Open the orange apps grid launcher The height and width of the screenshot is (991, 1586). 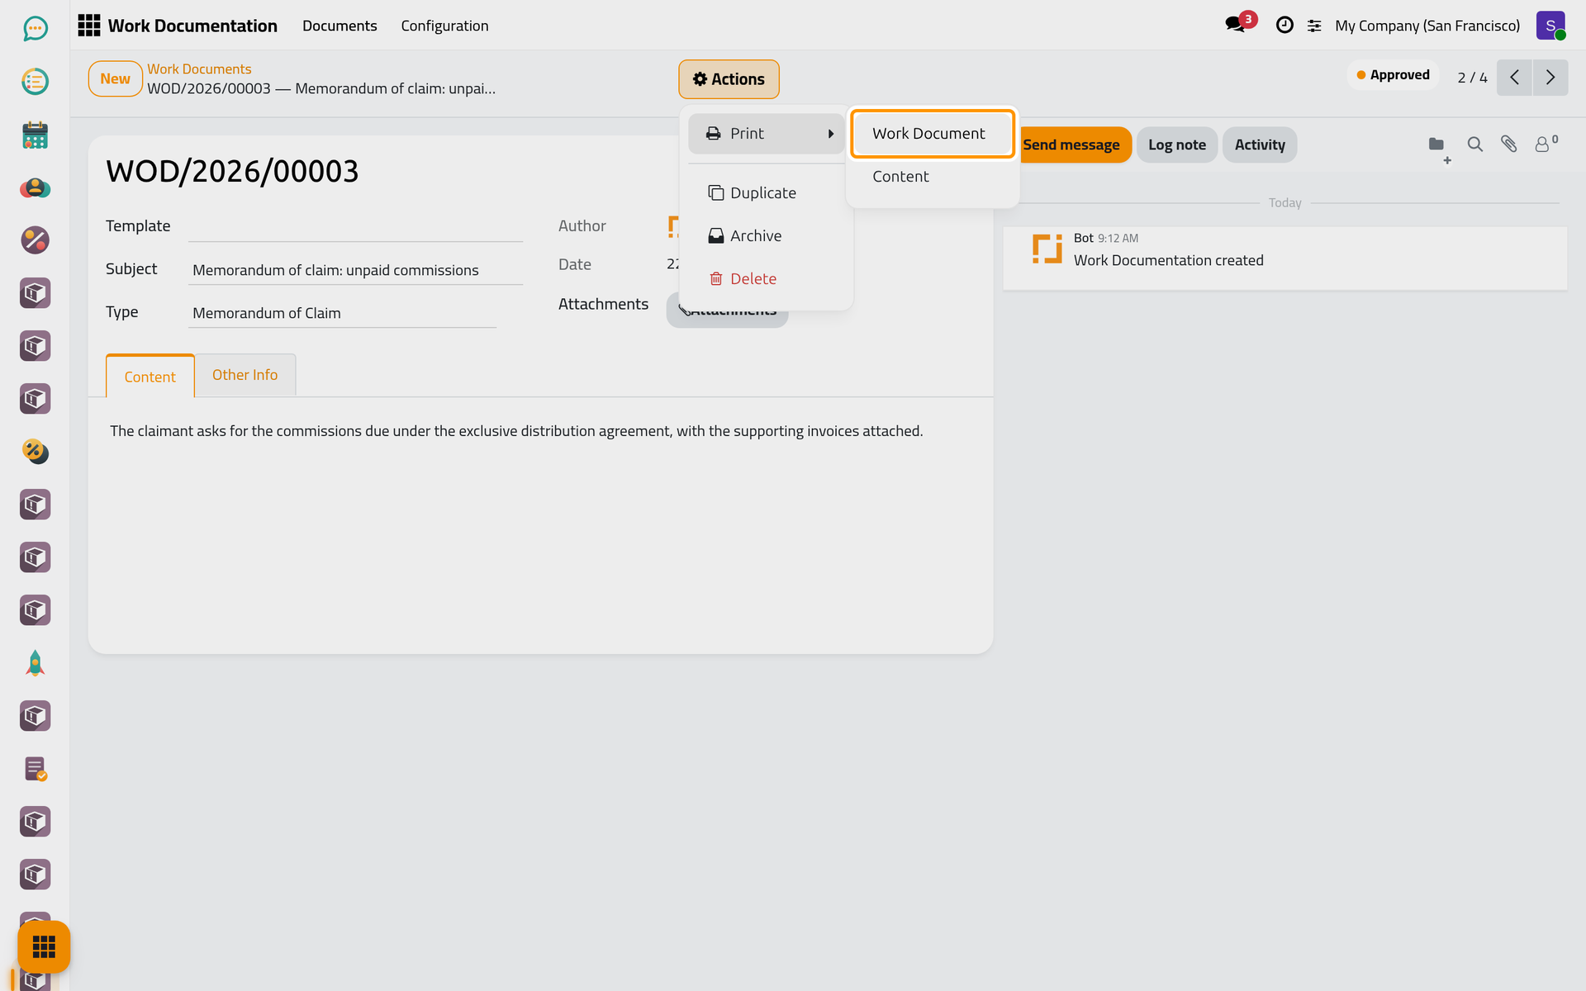[x=44, y=946]
